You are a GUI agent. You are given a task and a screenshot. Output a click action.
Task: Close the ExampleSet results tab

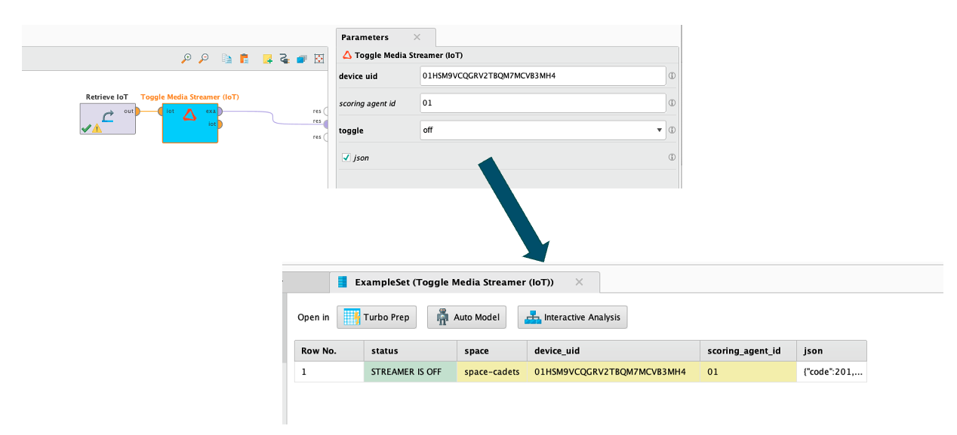point(579,282)
